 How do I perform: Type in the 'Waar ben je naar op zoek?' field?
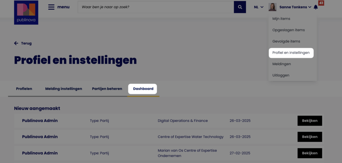tap(155, 7)
